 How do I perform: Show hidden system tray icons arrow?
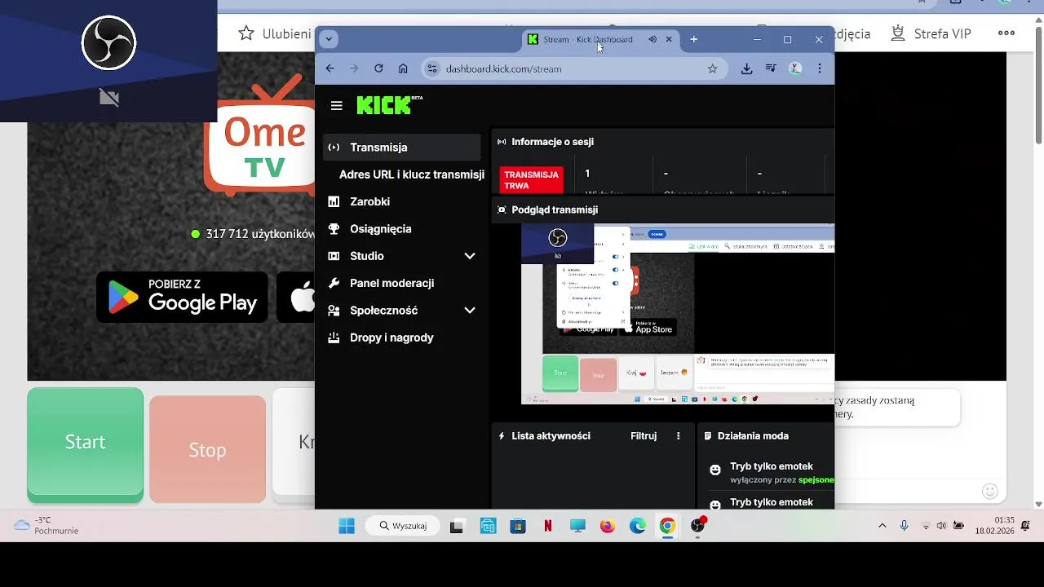(x=882, y=526)
